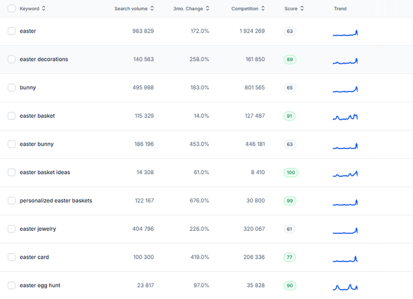The width and height of the screenshot is (413, 299).
Task: Click competition value 206 336
Action: [x=254, y=257]
